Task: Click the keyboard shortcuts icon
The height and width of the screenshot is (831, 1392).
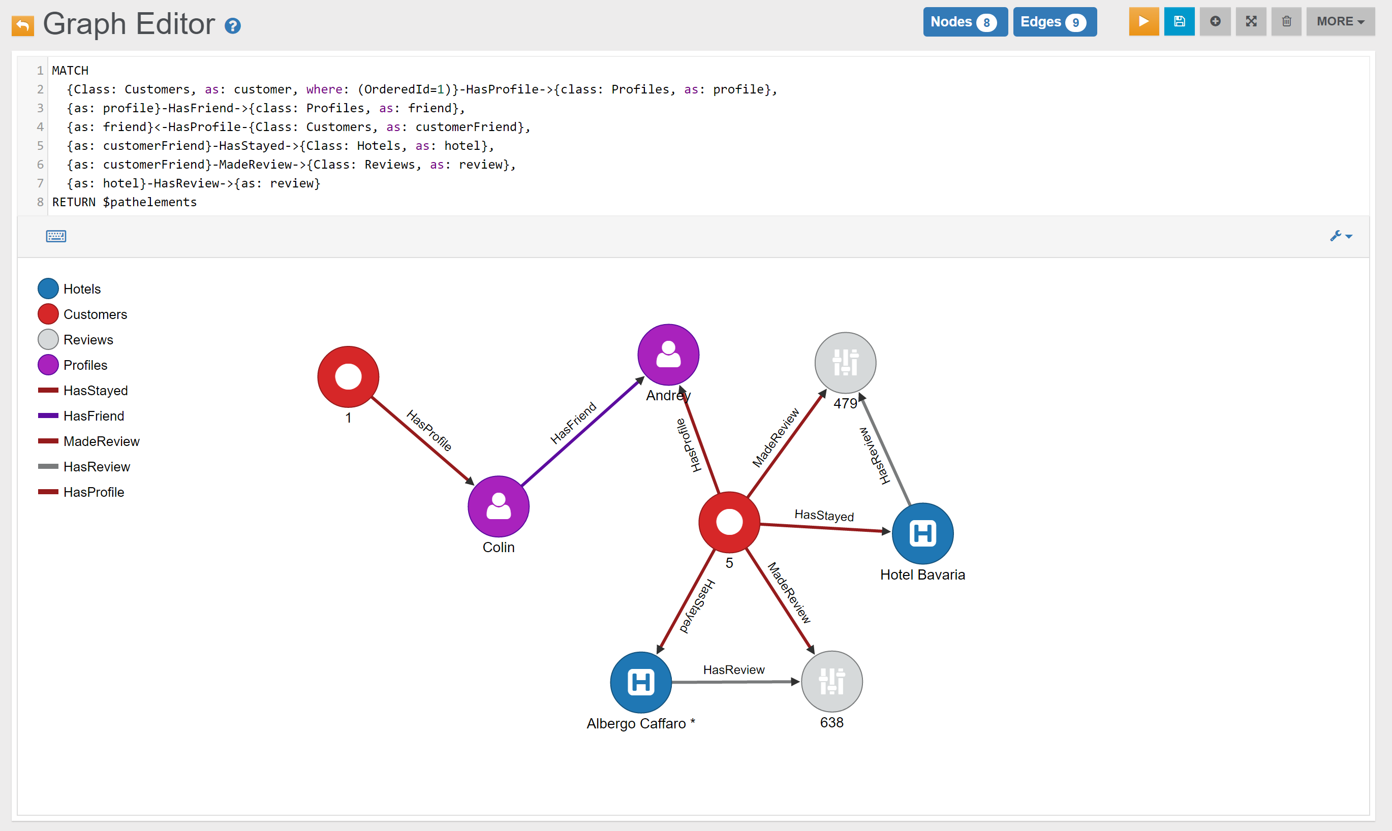Action: coord(56,236)
